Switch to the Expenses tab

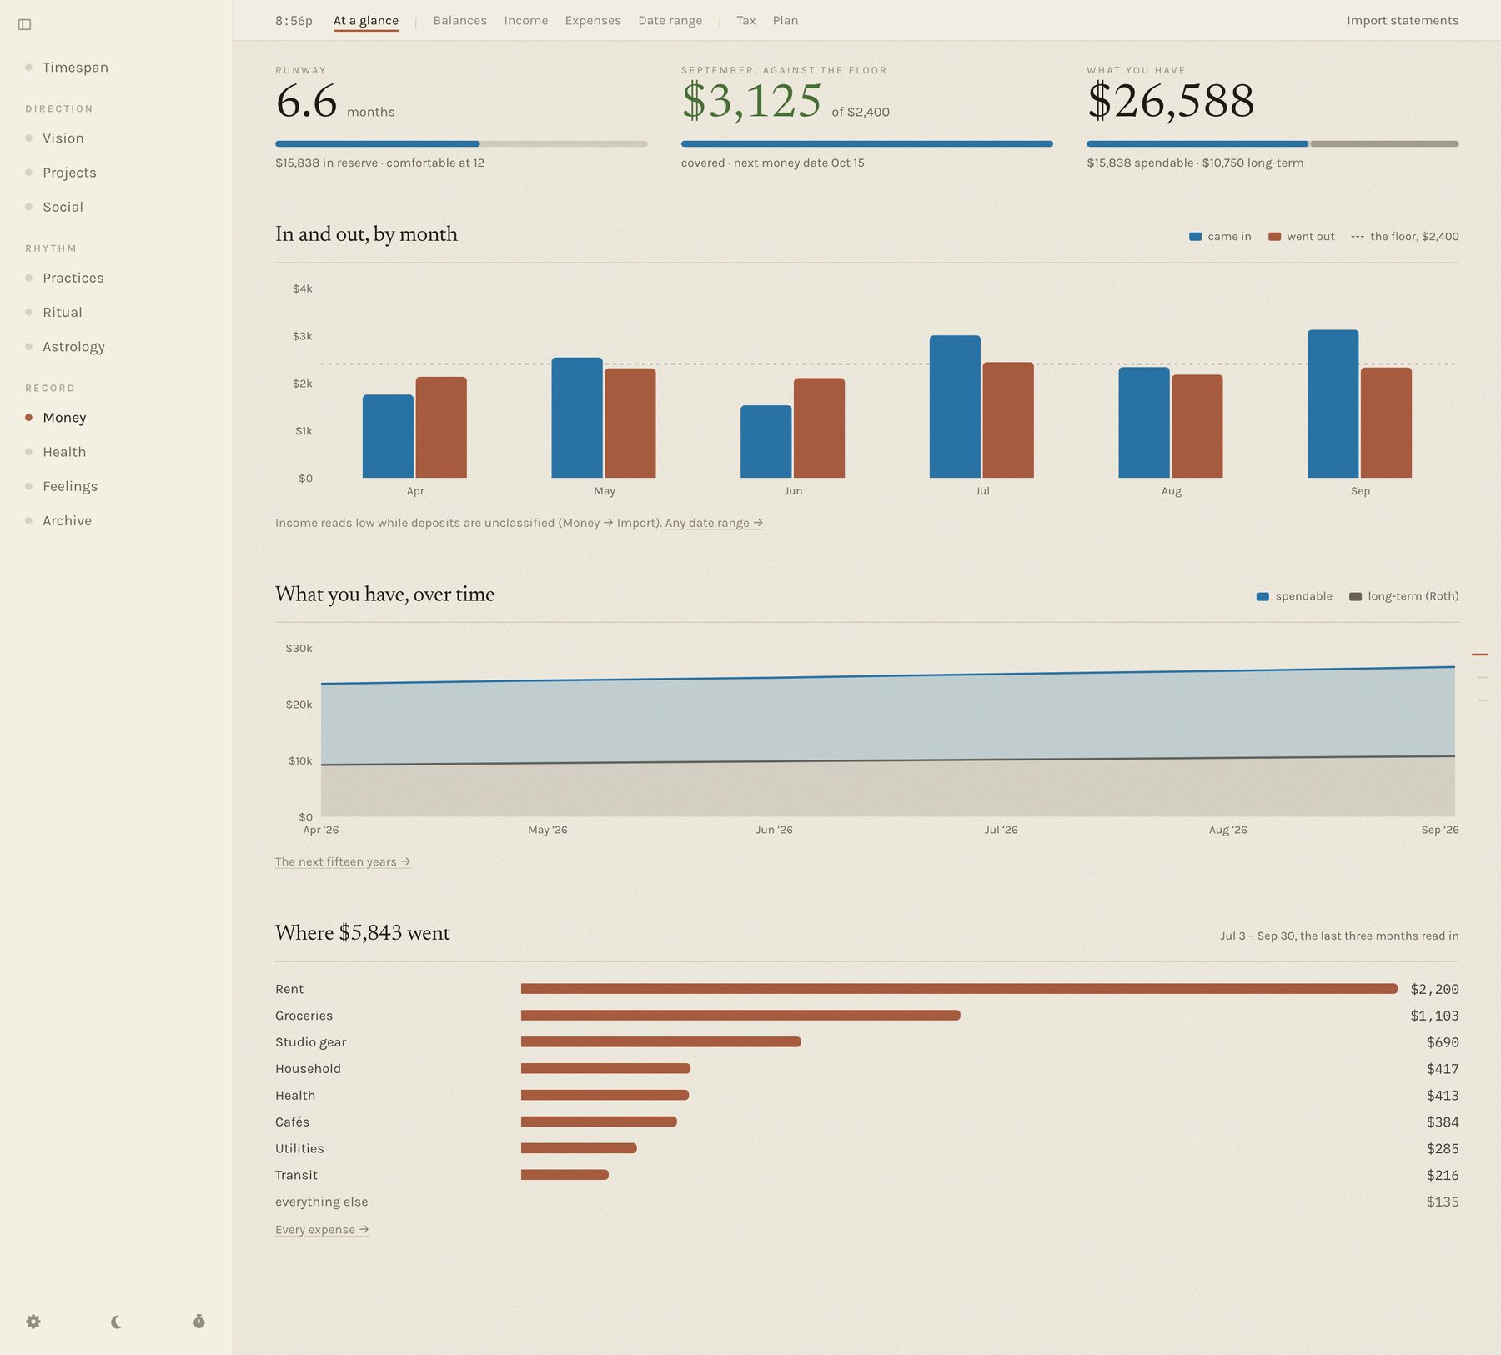click(593, 21)
